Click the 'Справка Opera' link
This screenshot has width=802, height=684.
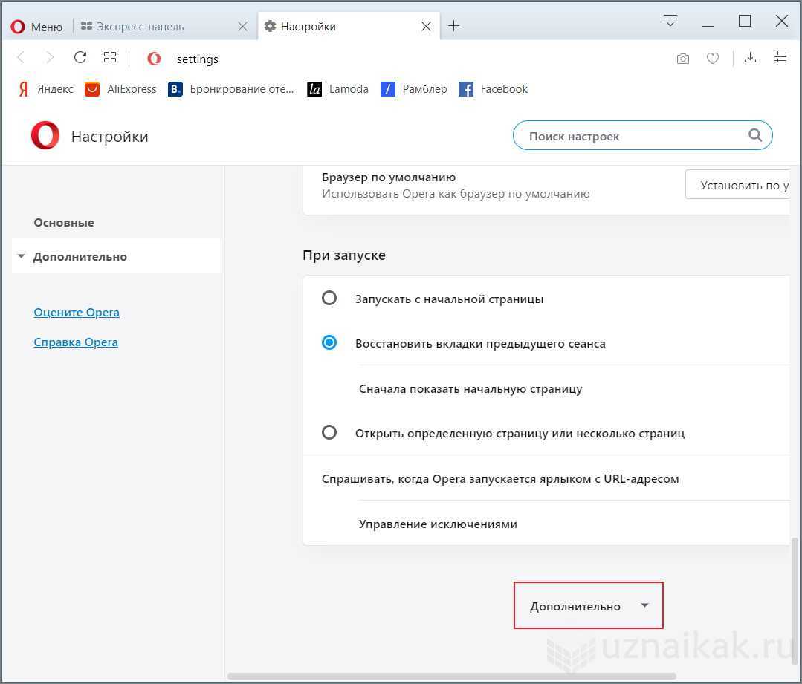point(76,342)
